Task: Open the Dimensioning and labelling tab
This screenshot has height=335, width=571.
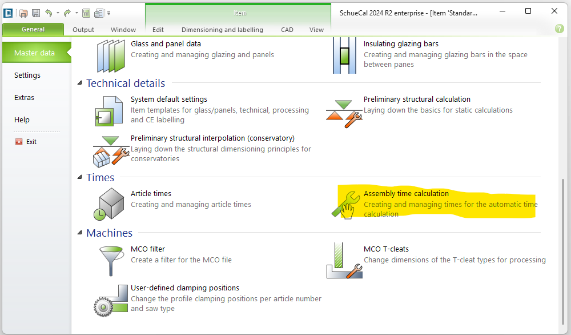Action: 222,30
